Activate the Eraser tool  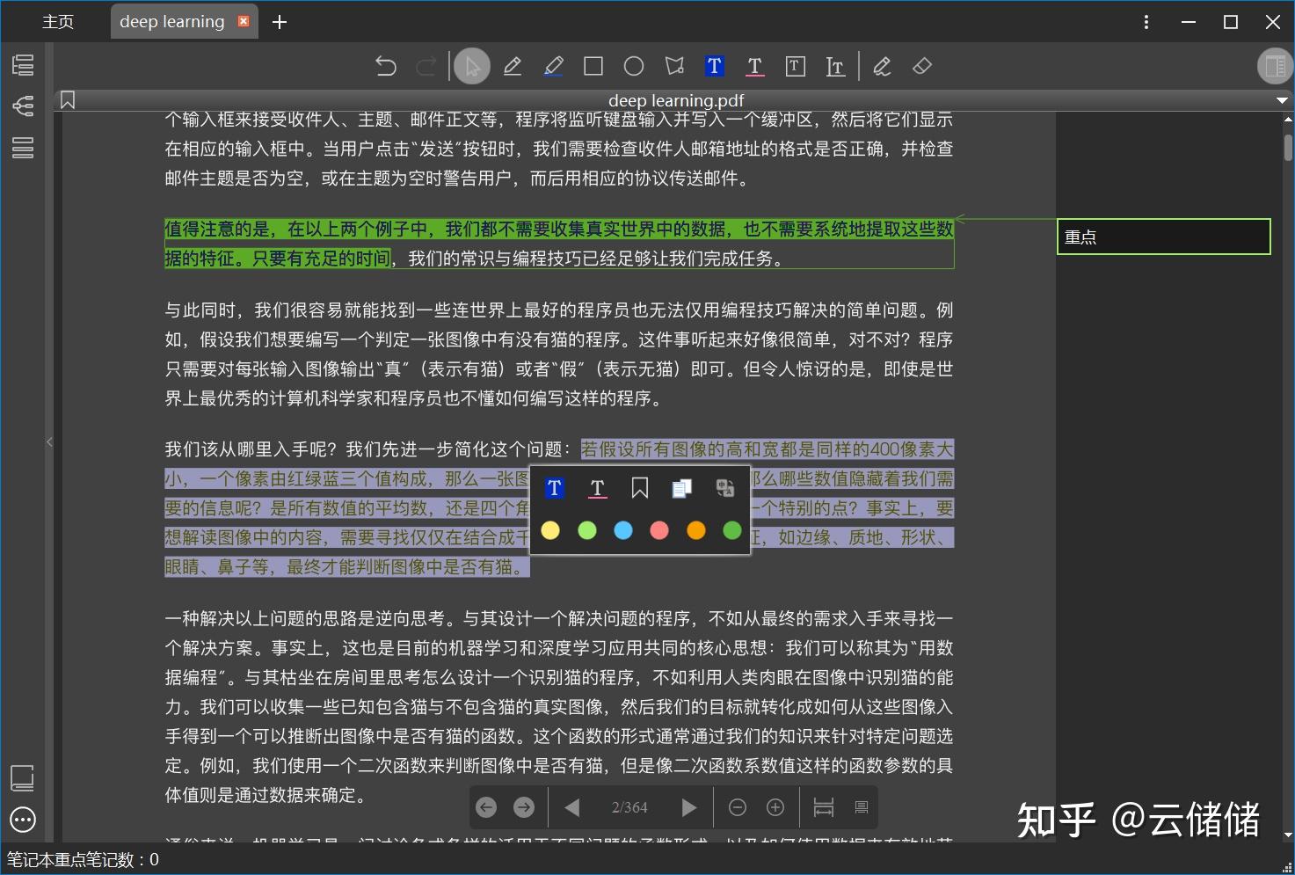tap(921, 65)
